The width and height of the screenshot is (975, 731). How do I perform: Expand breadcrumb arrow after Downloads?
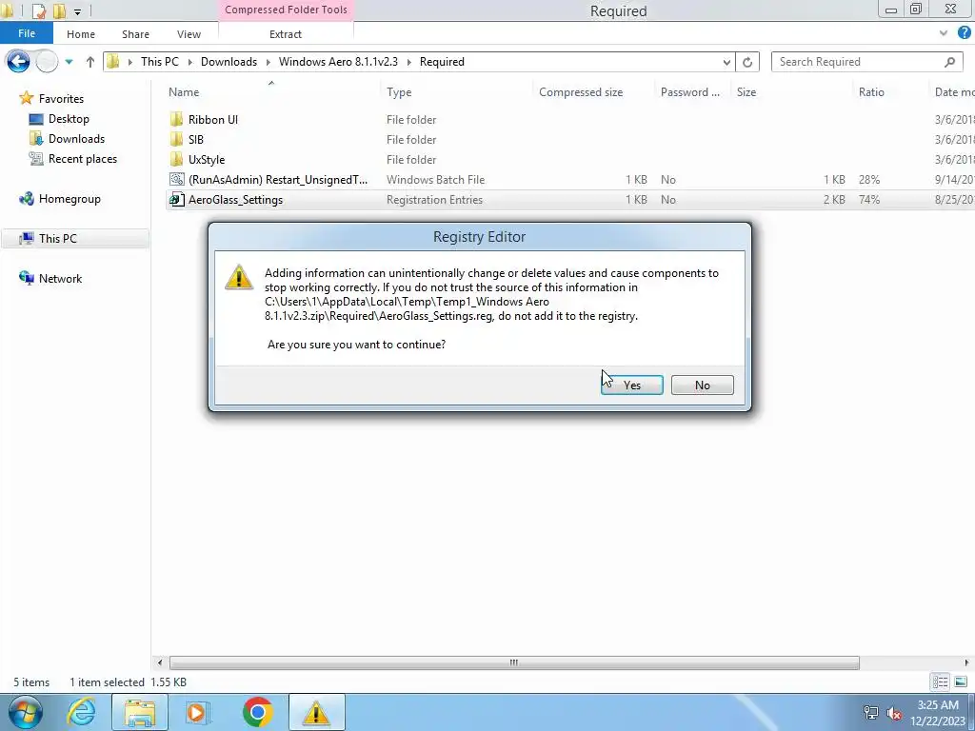[x=268, y=62]
